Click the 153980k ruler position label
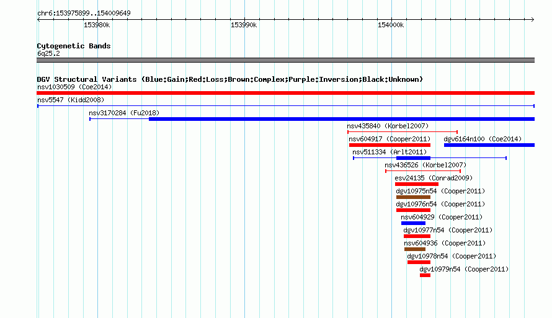Viewport: 552px width, 318px height. pos(97,25)
